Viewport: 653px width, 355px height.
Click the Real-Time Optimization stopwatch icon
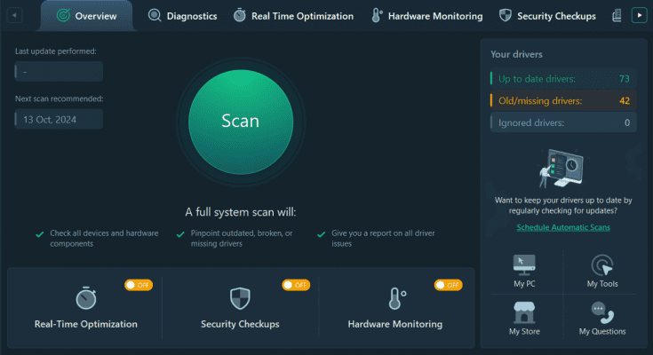[x=86, y=298]
